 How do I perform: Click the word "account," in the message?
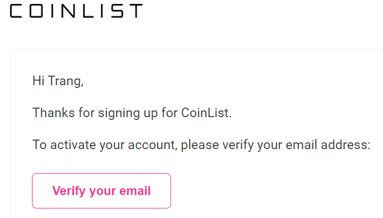point(153,145)
